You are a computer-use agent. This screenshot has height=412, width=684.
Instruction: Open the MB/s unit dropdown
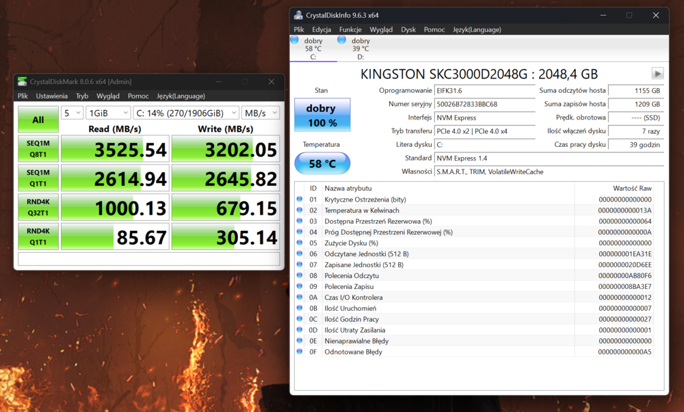coord(260,113)
